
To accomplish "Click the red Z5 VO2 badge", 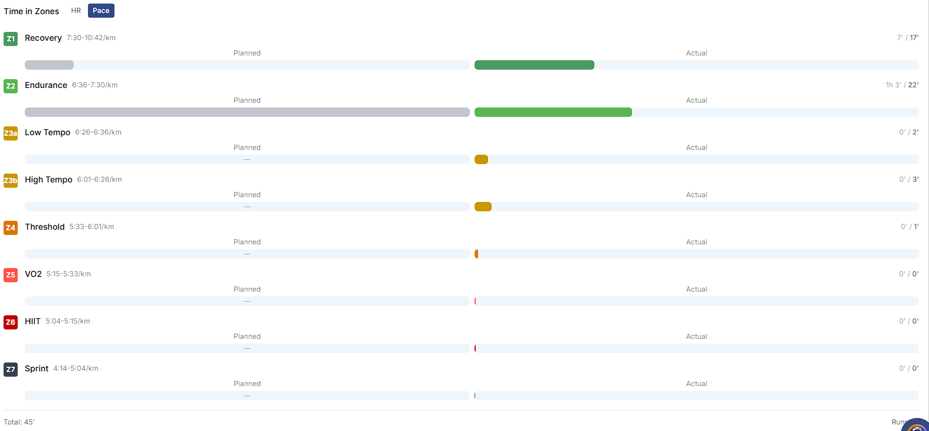I will tap(11, 275).
